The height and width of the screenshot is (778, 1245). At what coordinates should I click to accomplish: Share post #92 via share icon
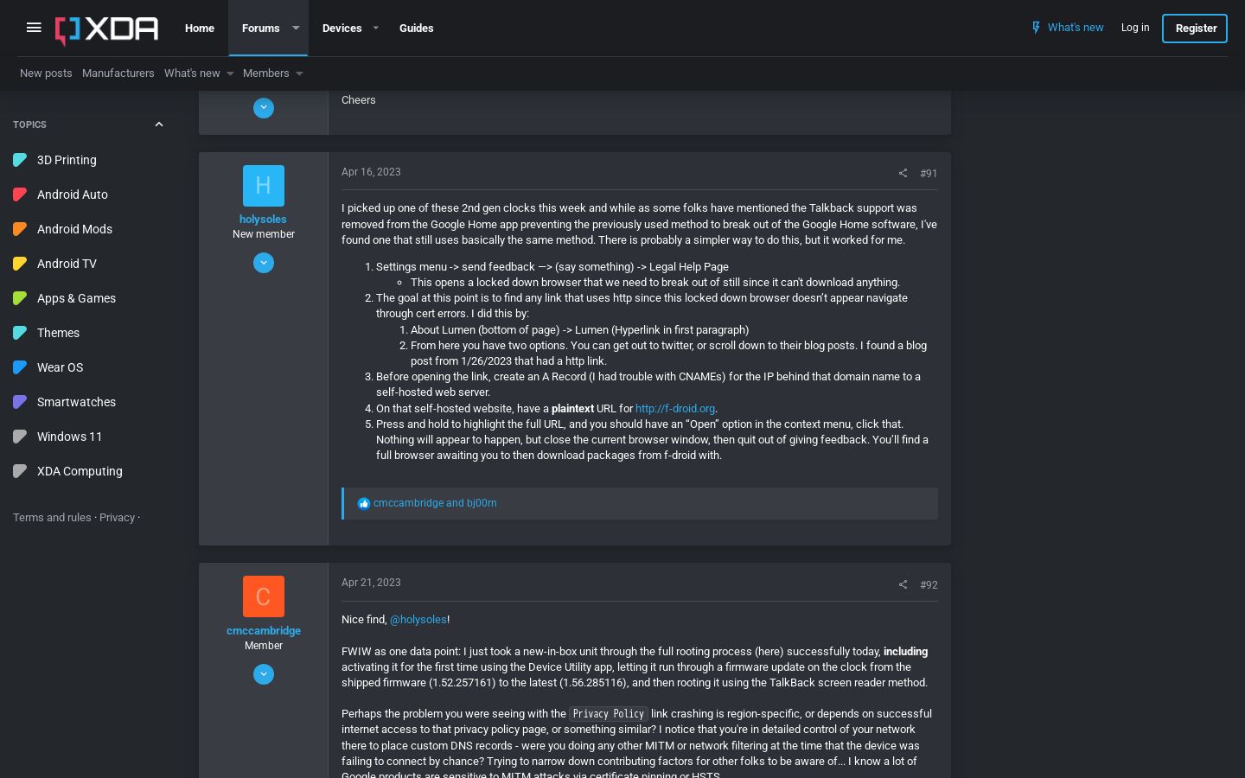tap(903, 584)
